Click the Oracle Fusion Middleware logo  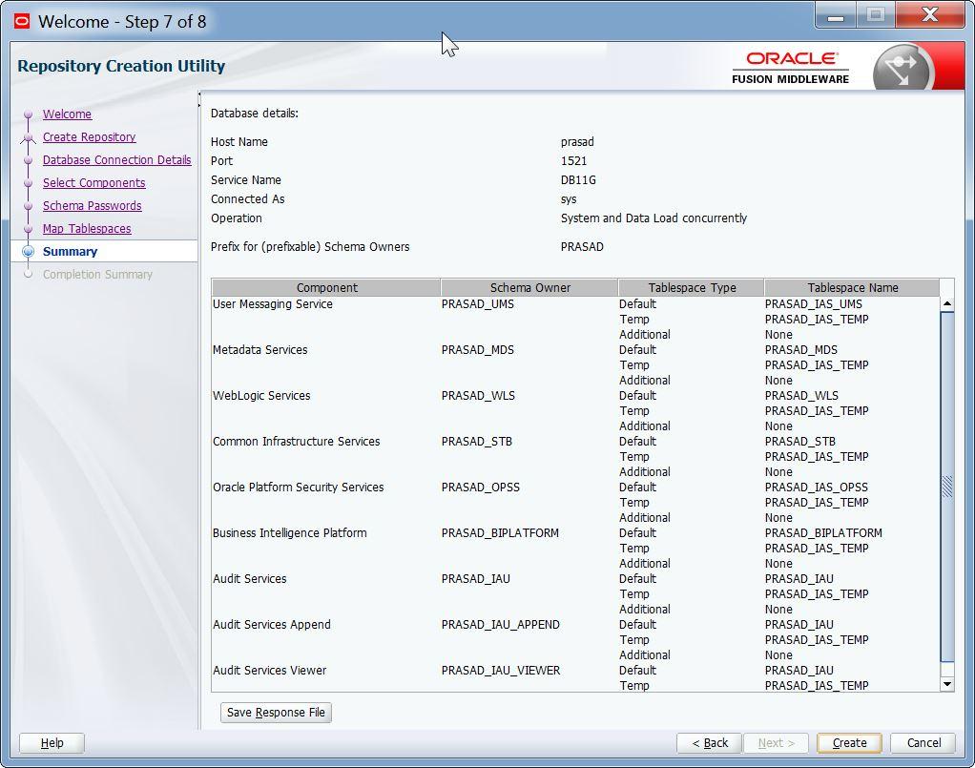[790, 67]
